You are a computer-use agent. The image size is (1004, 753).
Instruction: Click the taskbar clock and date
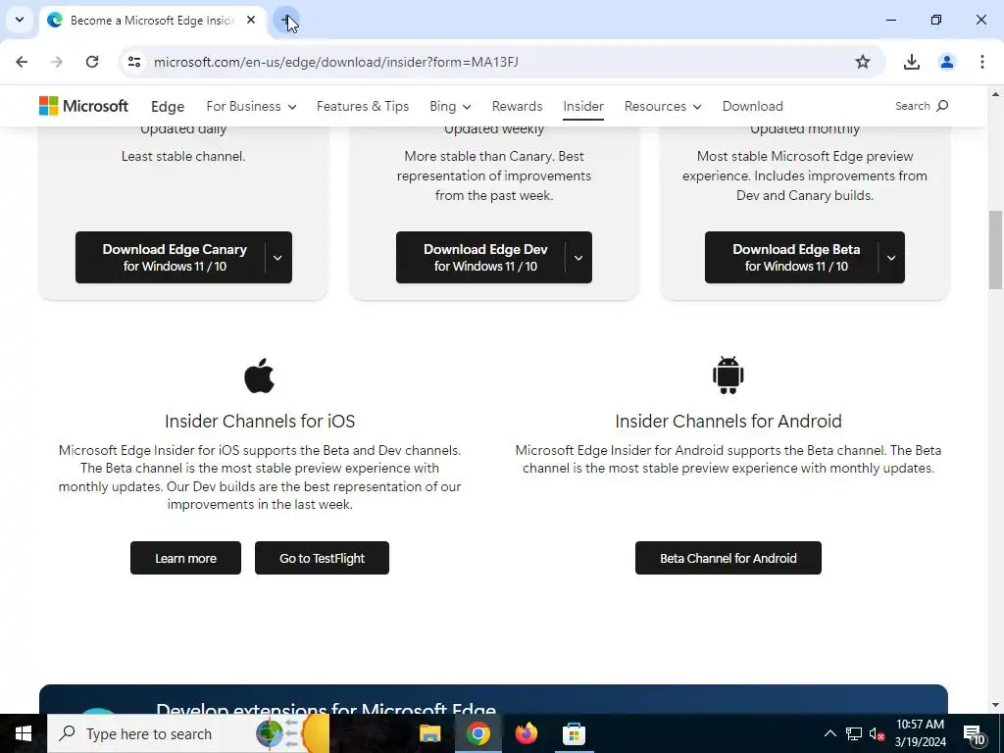(920, 733)
